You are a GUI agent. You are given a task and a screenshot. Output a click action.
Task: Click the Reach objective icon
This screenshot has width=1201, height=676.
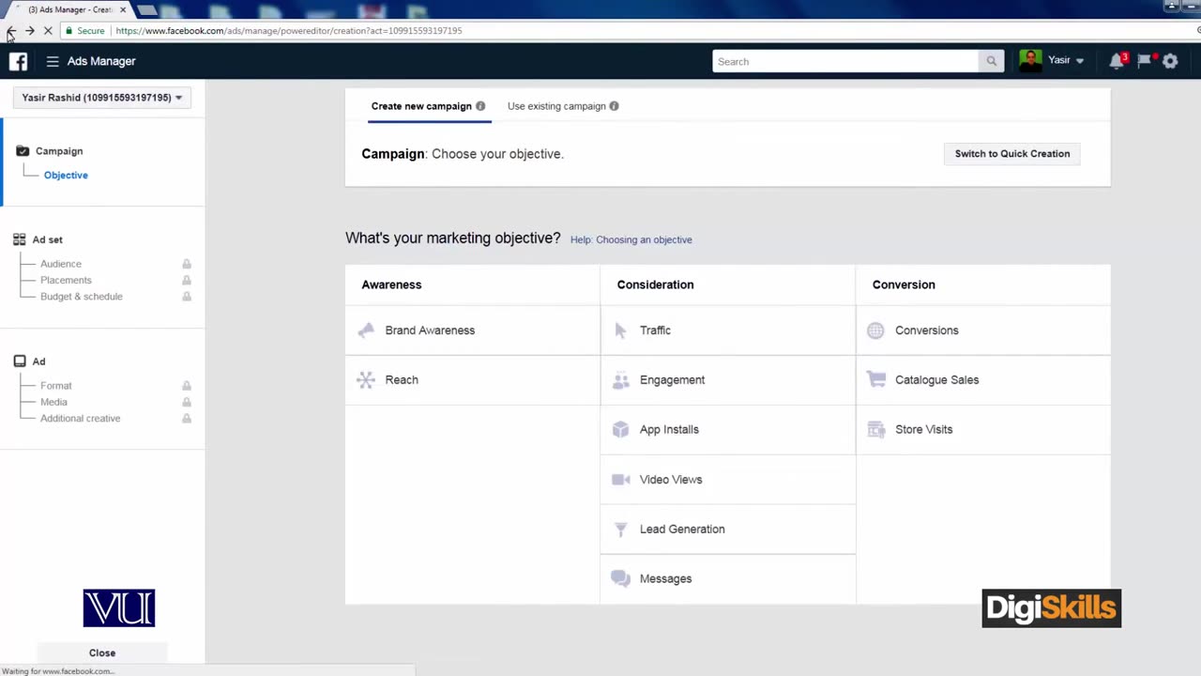click(x=366, y=380)
